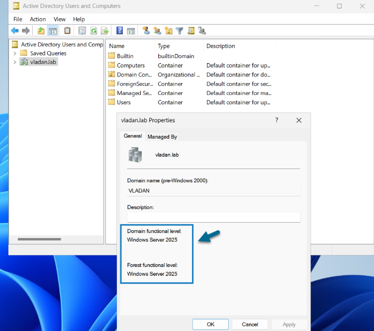Click OK in Properties dialog
The height and width of the screenshot is (331, 374).
coord(210,325)
